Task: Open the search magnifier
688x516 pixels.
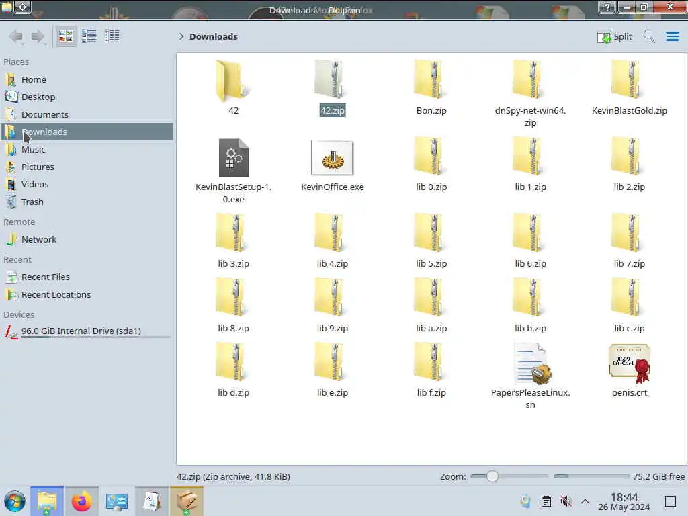Action: (x=649, y=36)
